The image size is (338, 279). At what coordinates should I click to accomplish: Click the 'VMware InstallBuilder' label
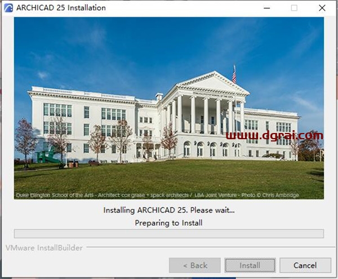(44, 247)
